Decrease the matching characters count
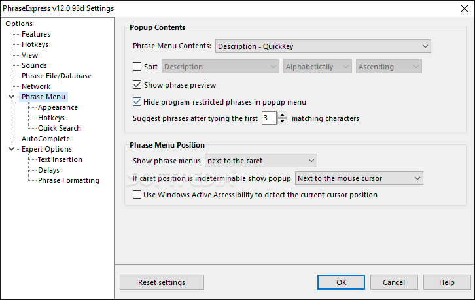This screenshot has height=300, width=475. pos(283,122)
